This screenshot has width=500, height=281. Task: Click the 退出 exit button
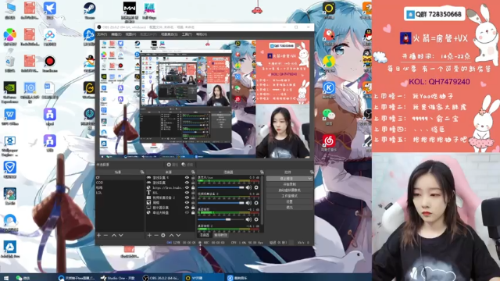click(x=289, y=208)
